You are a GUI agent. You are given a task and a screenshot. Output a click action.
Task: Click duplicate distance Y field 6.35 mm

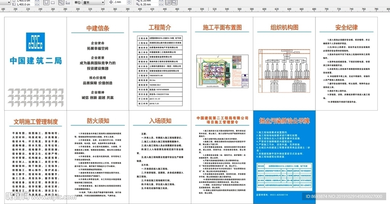149,5
